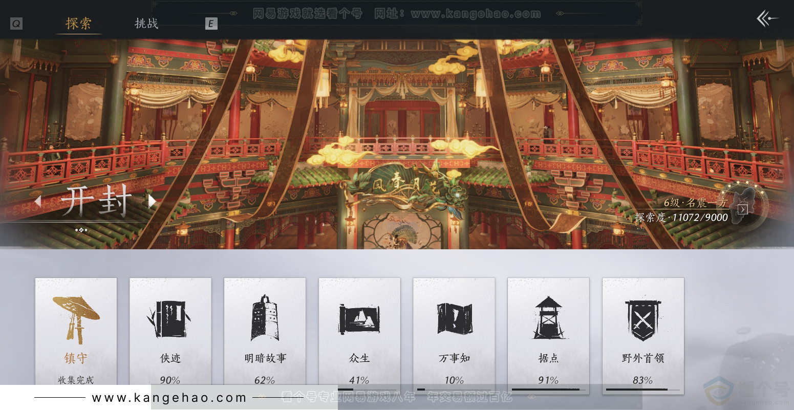Screen dimensions: 794x410
Task: Click the page indicator dots under 开封
Action: coord(81,230)
